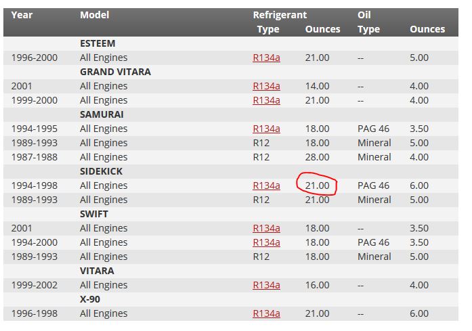472x331 pixels.
Task: Select the SIDEKICK model heading
Action: coord(101,171)
